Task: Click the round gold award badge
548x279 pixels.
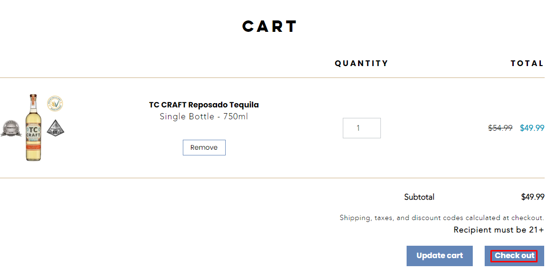Action: coord(55,103)
